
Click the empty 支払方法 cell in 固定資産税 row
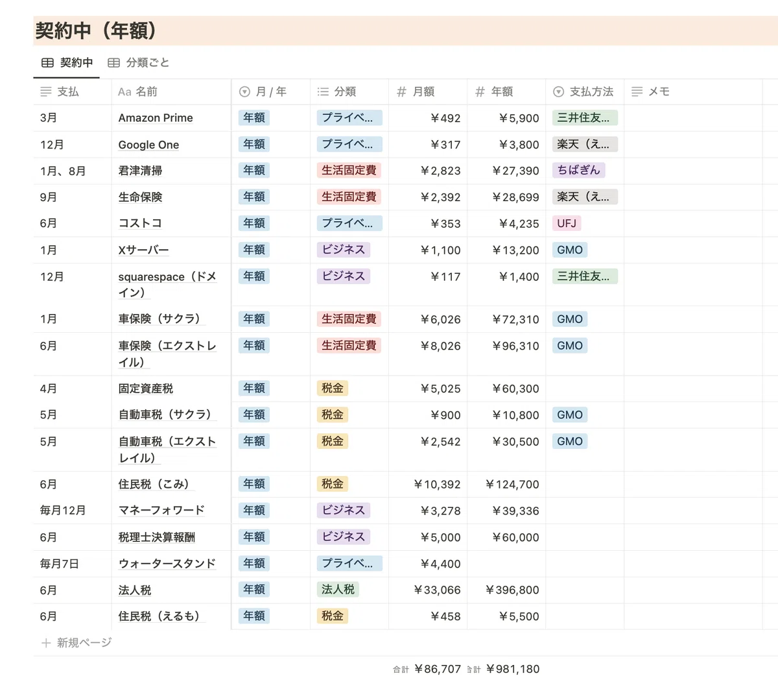pos(585,389)
